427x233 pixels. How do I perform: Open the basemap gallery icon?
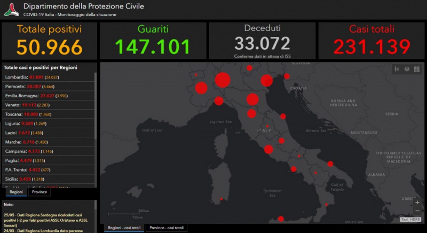coord(416,69)
